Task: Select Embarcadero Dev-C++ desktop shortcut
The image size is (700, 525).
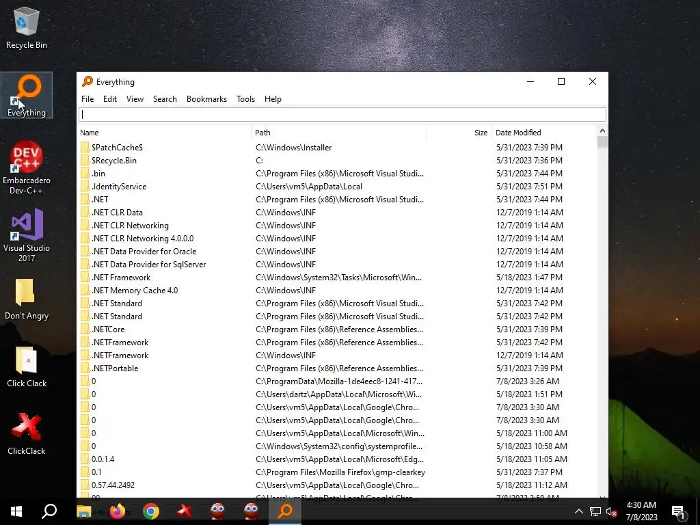Action: coord(27,167)
